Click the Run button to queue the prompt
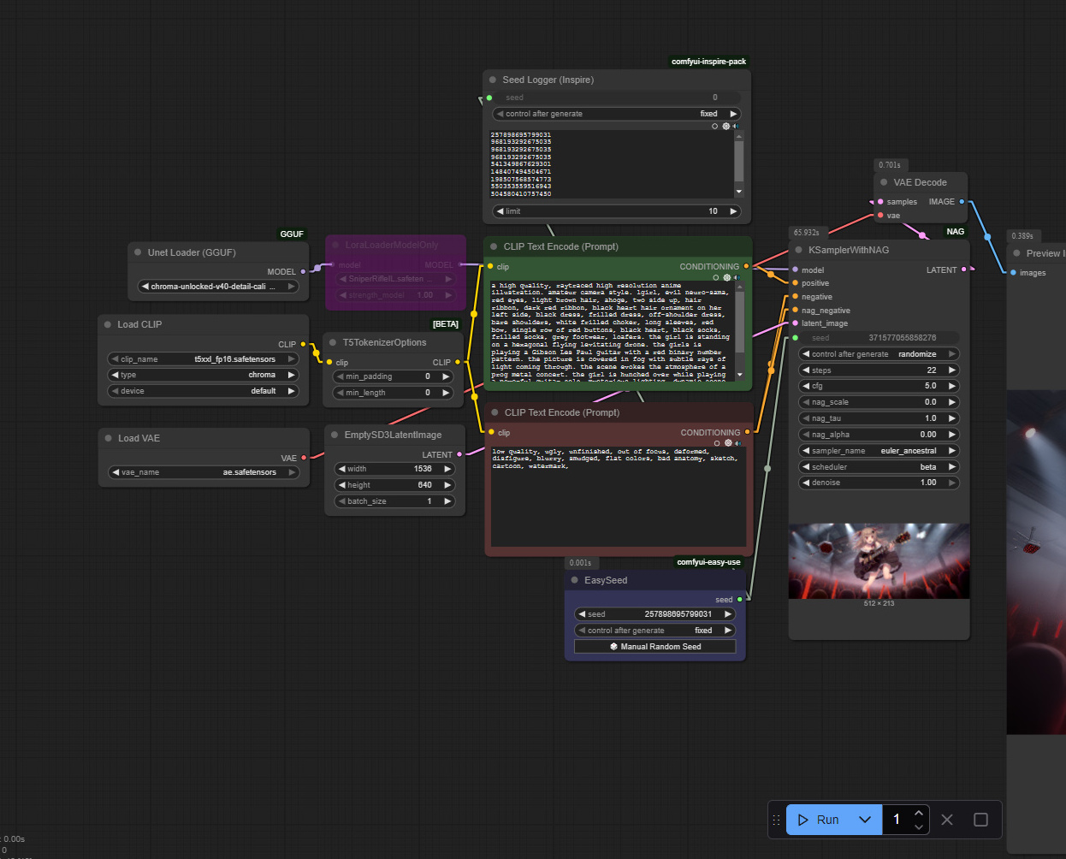 pos(819,820)
